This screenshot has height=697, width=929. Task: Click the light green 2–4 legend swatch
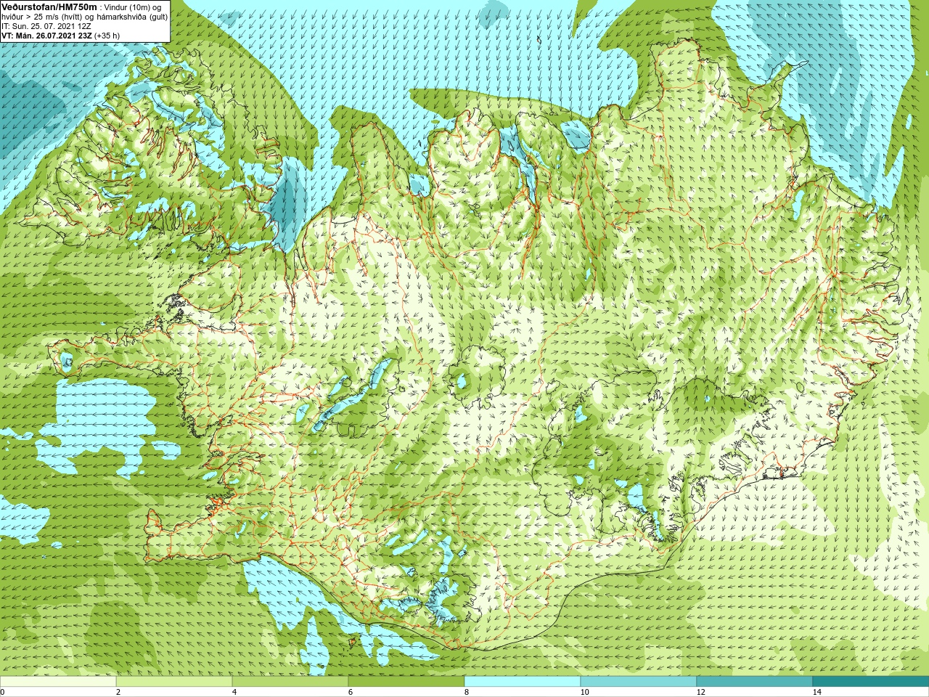(x=174, y=682)
